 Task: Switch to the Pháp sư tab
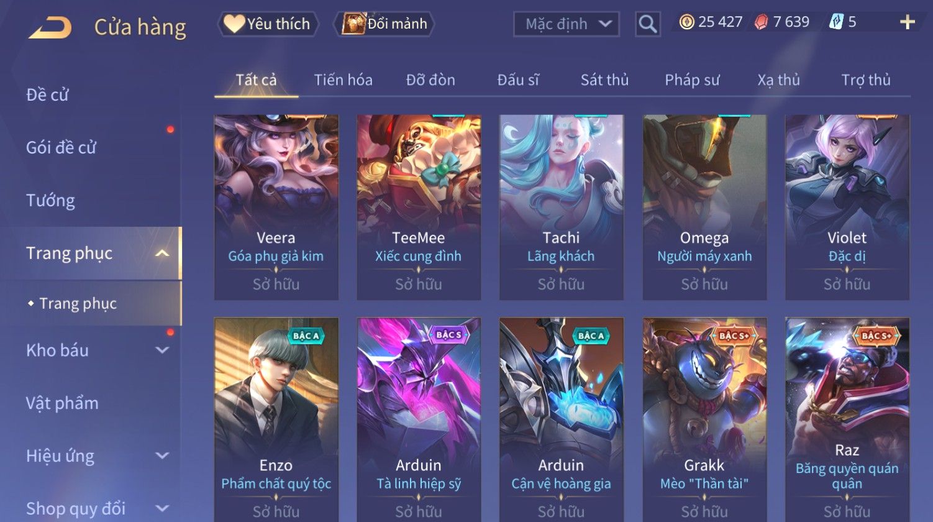click(x=692, y=80)
